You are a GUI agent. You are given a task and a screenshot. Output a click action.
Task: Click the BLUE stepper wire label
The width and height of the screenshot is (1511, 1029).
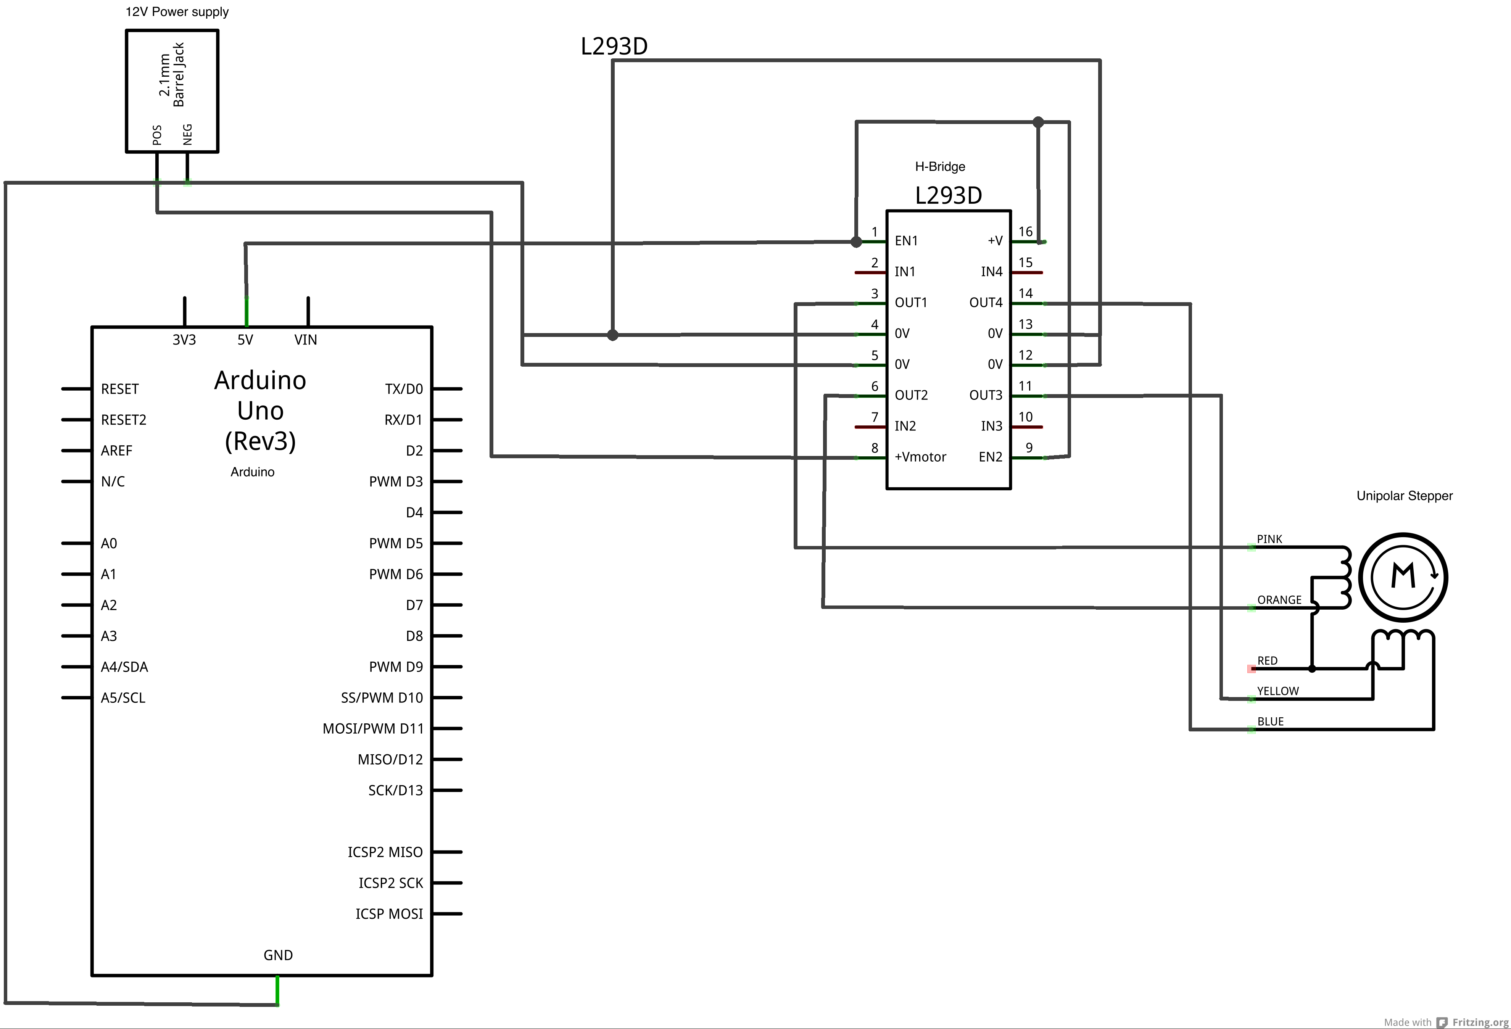(1270, 721)
